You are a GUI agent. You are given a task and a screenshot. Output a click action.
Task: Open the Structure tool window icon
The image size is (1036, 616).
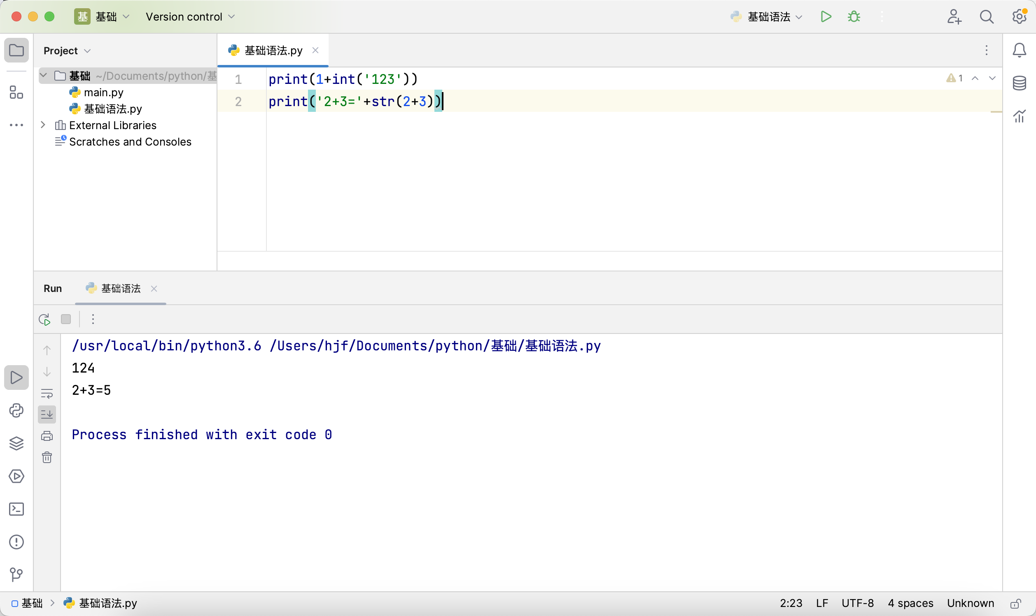tap(16, 92)
